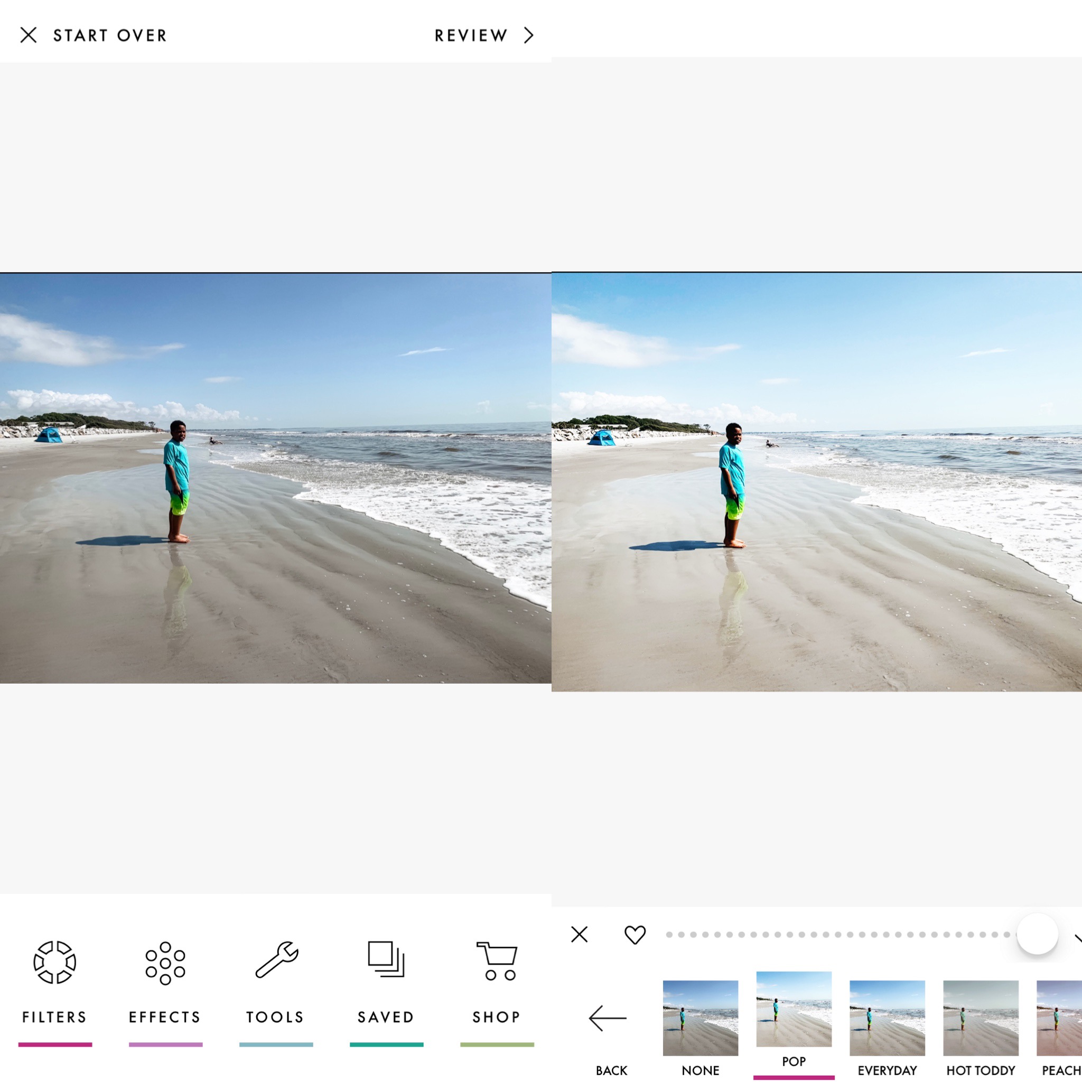Image resolution: width=1082 pixels, height=1082 pixels.
Task: Switch to the EFFECTS tab label
Action: pyautogui.click(x=165, y=1017)
